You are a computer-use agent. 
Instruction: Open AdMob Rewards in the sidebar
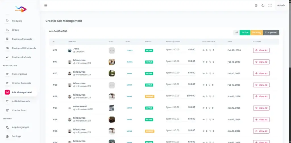click(21, 101)
